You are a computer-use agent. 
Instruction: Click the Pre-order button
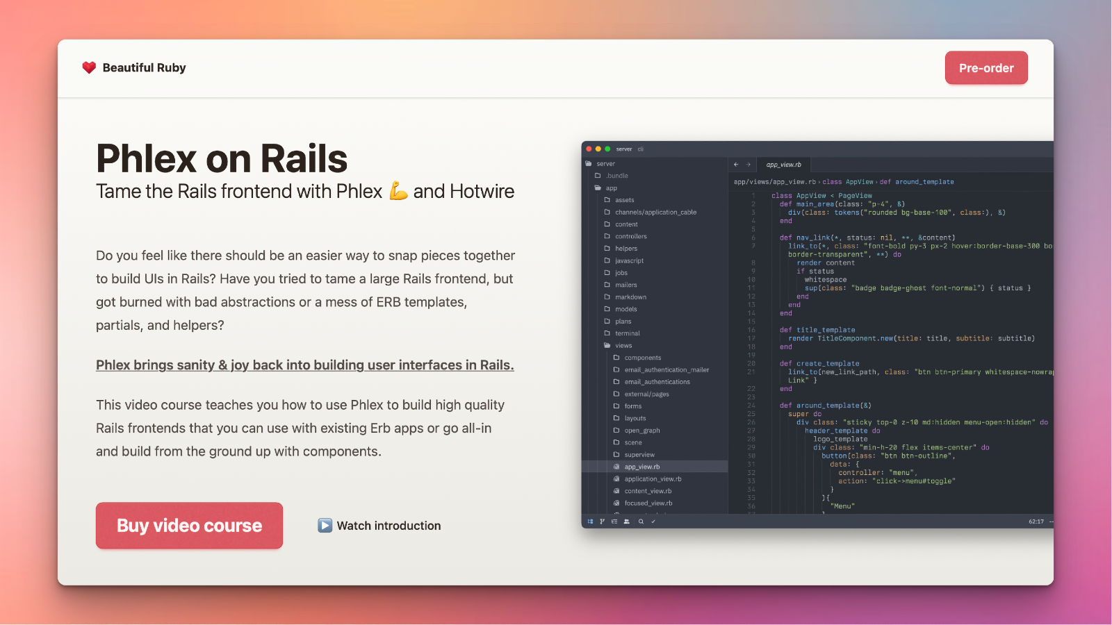pyautogui.click(x=986, y=68)
